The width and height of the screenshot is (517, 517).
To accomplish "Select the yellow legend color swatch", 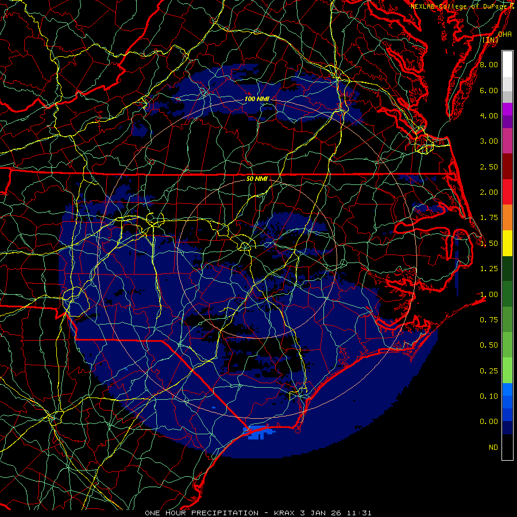I will [x=507, y=243].
